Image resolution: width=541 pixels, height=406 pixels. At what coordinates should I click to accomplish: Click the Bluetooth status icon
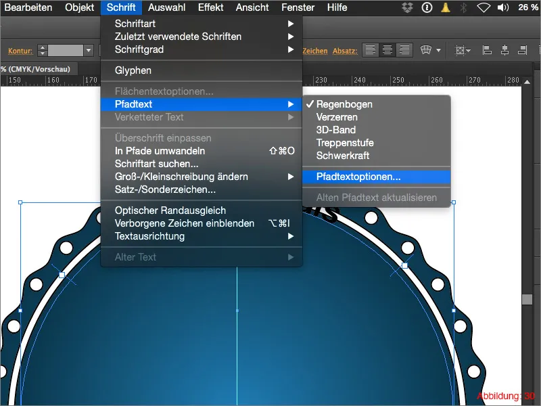pos(463,7)
